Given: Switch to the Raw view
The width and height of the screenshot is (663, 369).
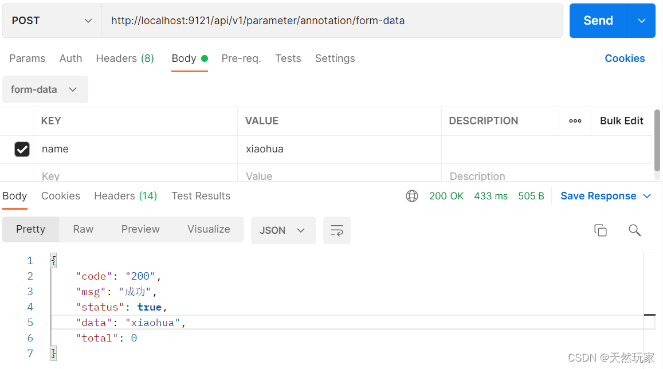Looking at the screenshot, I should [x=83, y=230].
